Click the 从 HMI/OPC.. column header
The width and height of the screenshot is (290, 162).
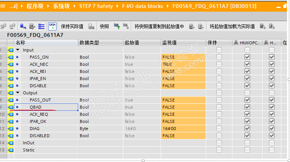pos(247,43)
